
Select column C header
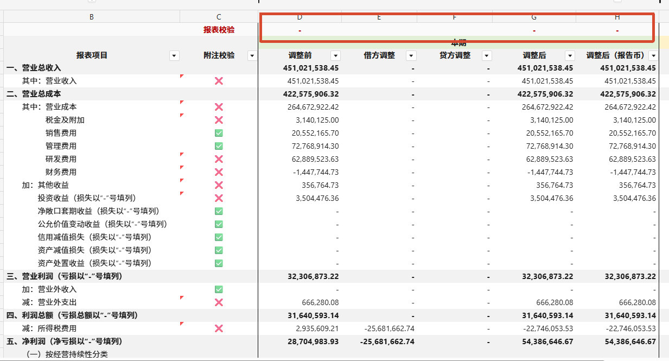(x=219, y=17)
